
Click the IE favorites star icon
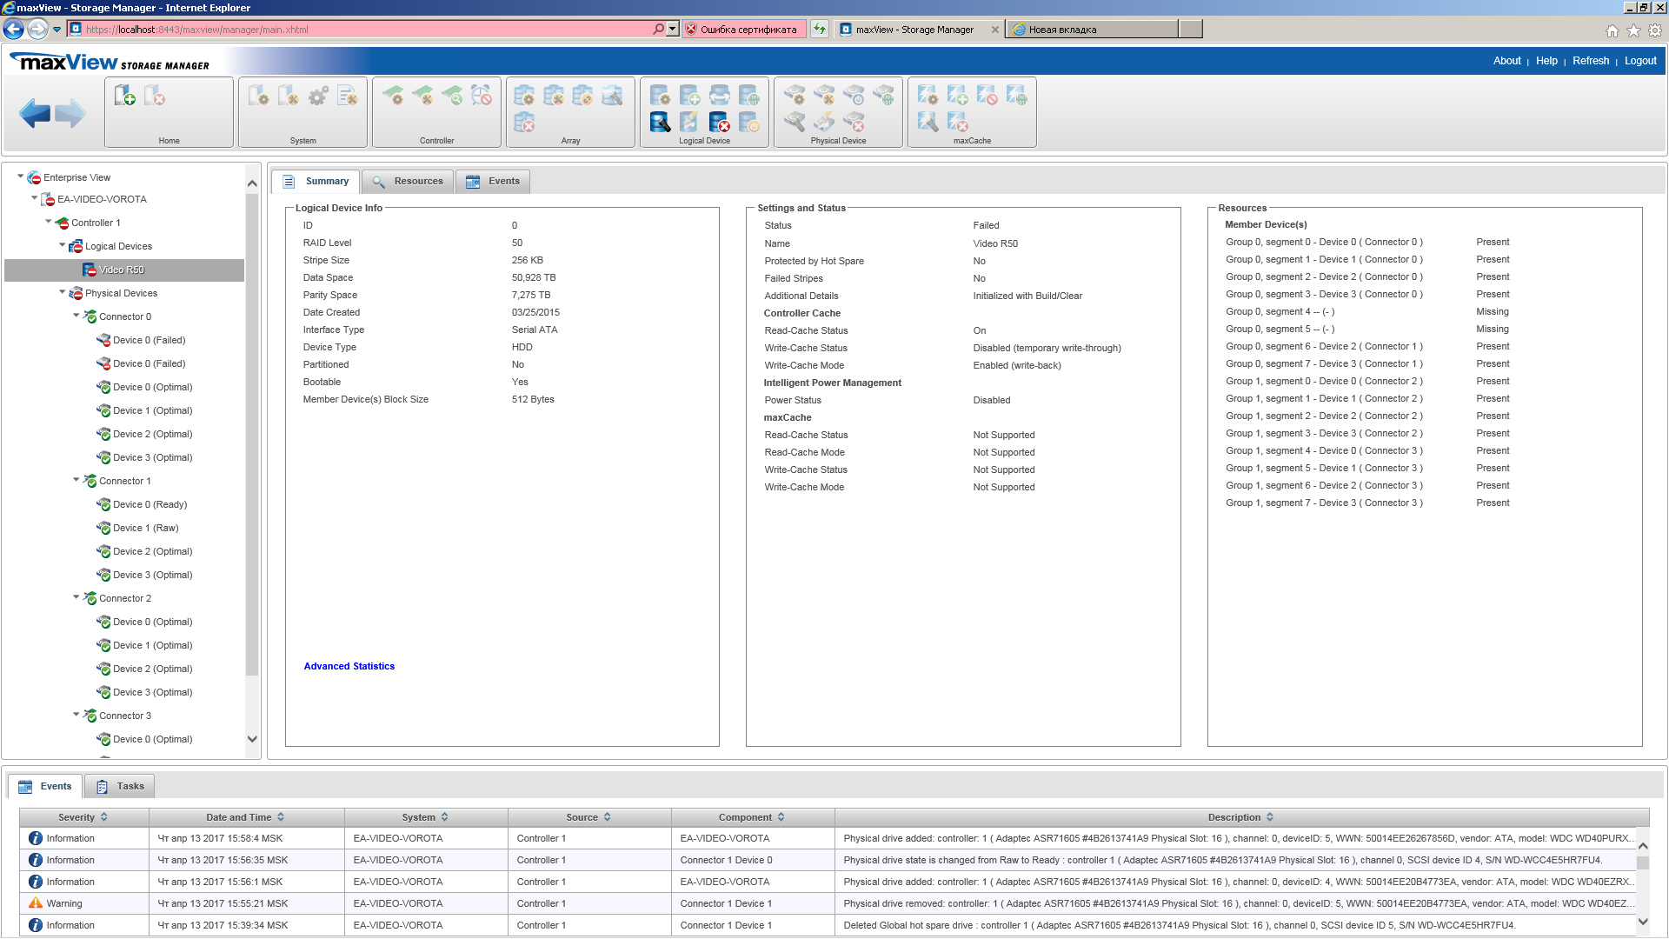(x=1633, y=30)
